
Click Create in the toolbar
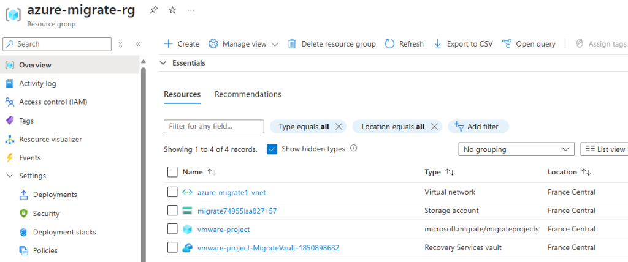click(182, 44)
